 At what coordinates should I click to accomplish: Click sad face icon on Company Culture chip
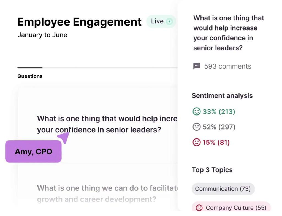pyautogui.click(x=199, y=208)
